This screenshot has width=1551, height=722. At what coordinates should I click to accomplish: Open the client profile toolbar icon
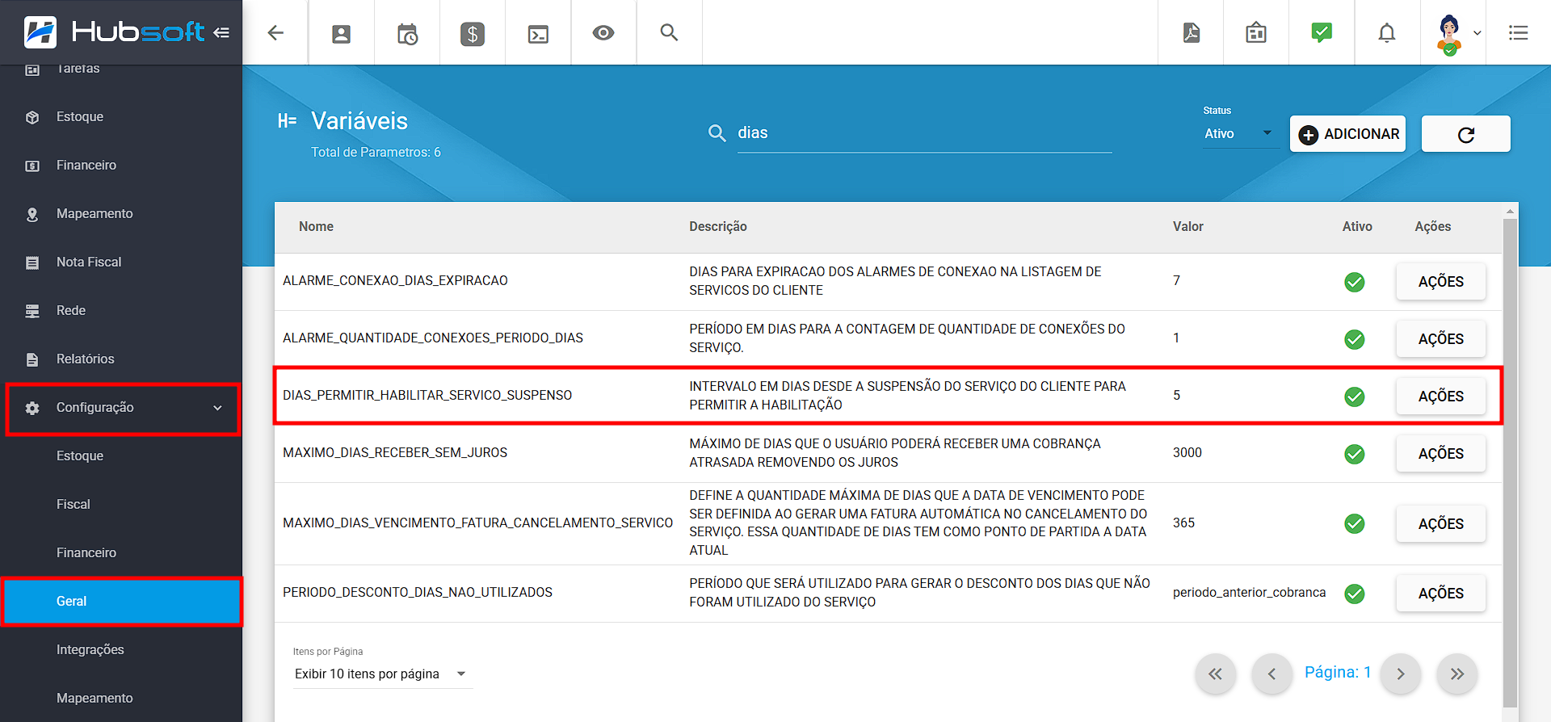342,33
